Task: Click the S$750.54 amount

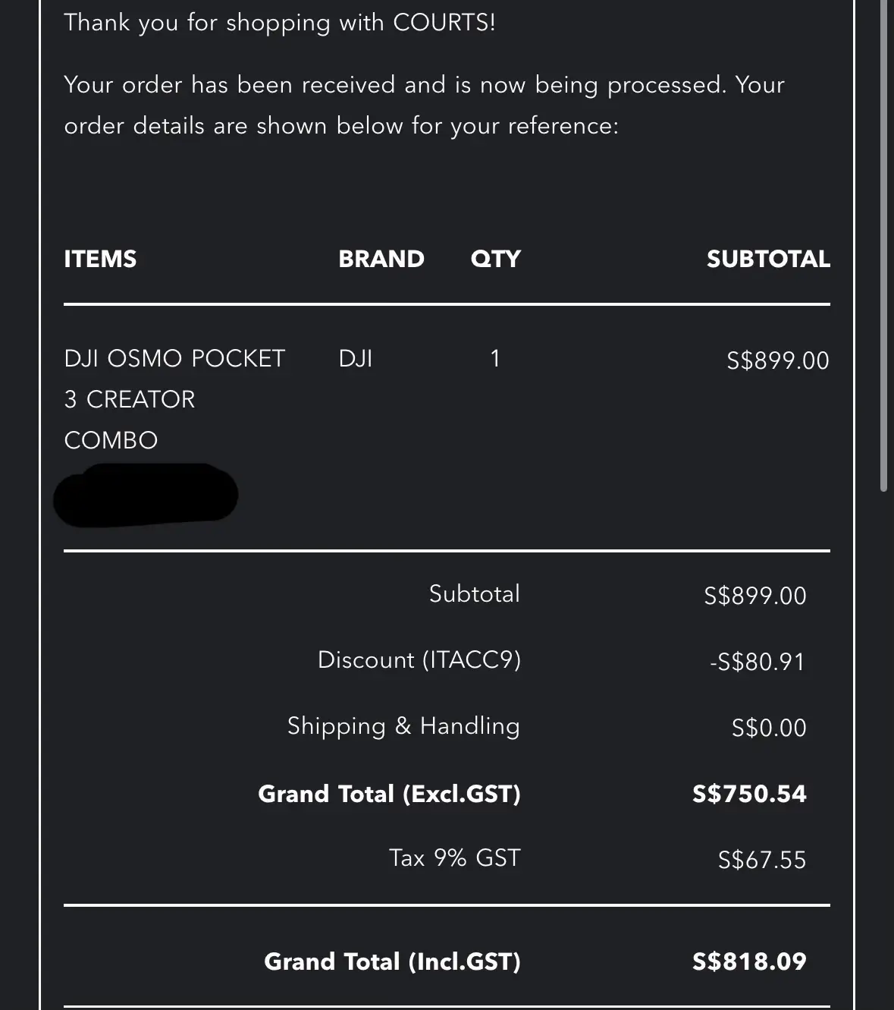Action: click(x=749, y=794)
